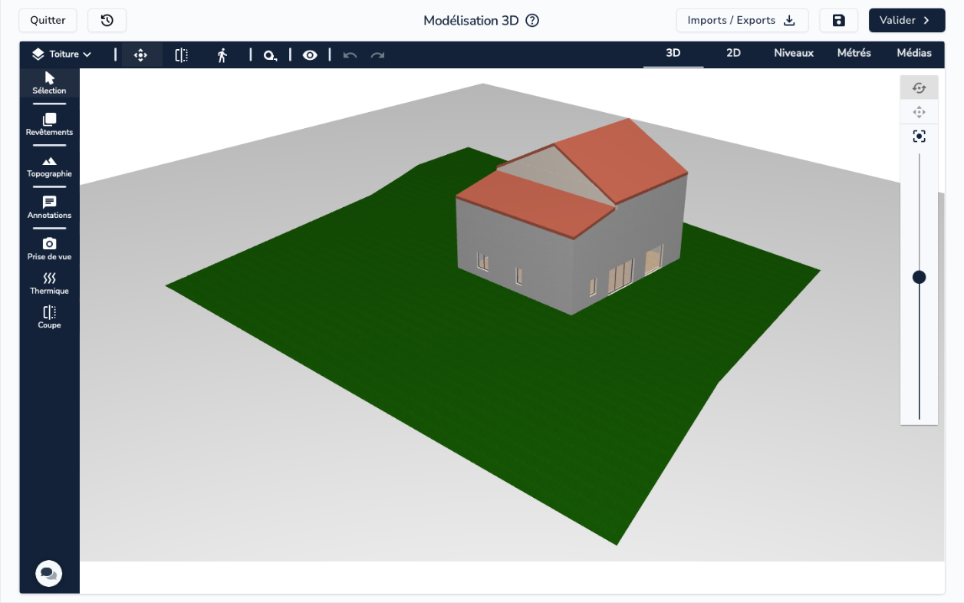The height and width of the screenshot is (603, 964).
Task: Click the Quitter button
Action: point(48,21)
